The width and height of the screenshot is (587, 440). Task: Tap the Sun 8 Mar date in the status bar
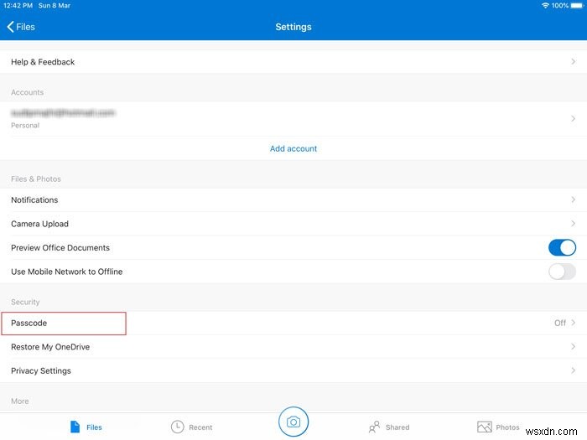[55, 6]
